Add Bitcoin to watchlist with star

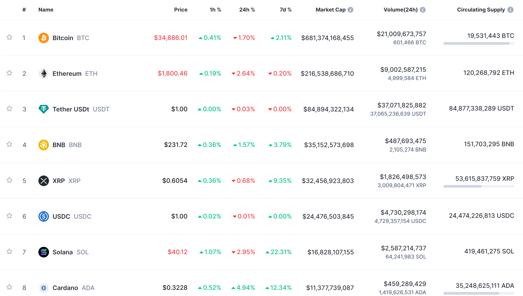[9, 38]
